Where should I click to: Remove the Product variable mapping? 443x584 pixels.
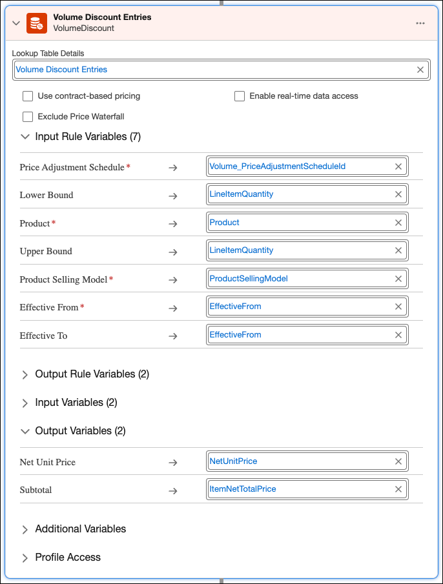click(398, 223)
